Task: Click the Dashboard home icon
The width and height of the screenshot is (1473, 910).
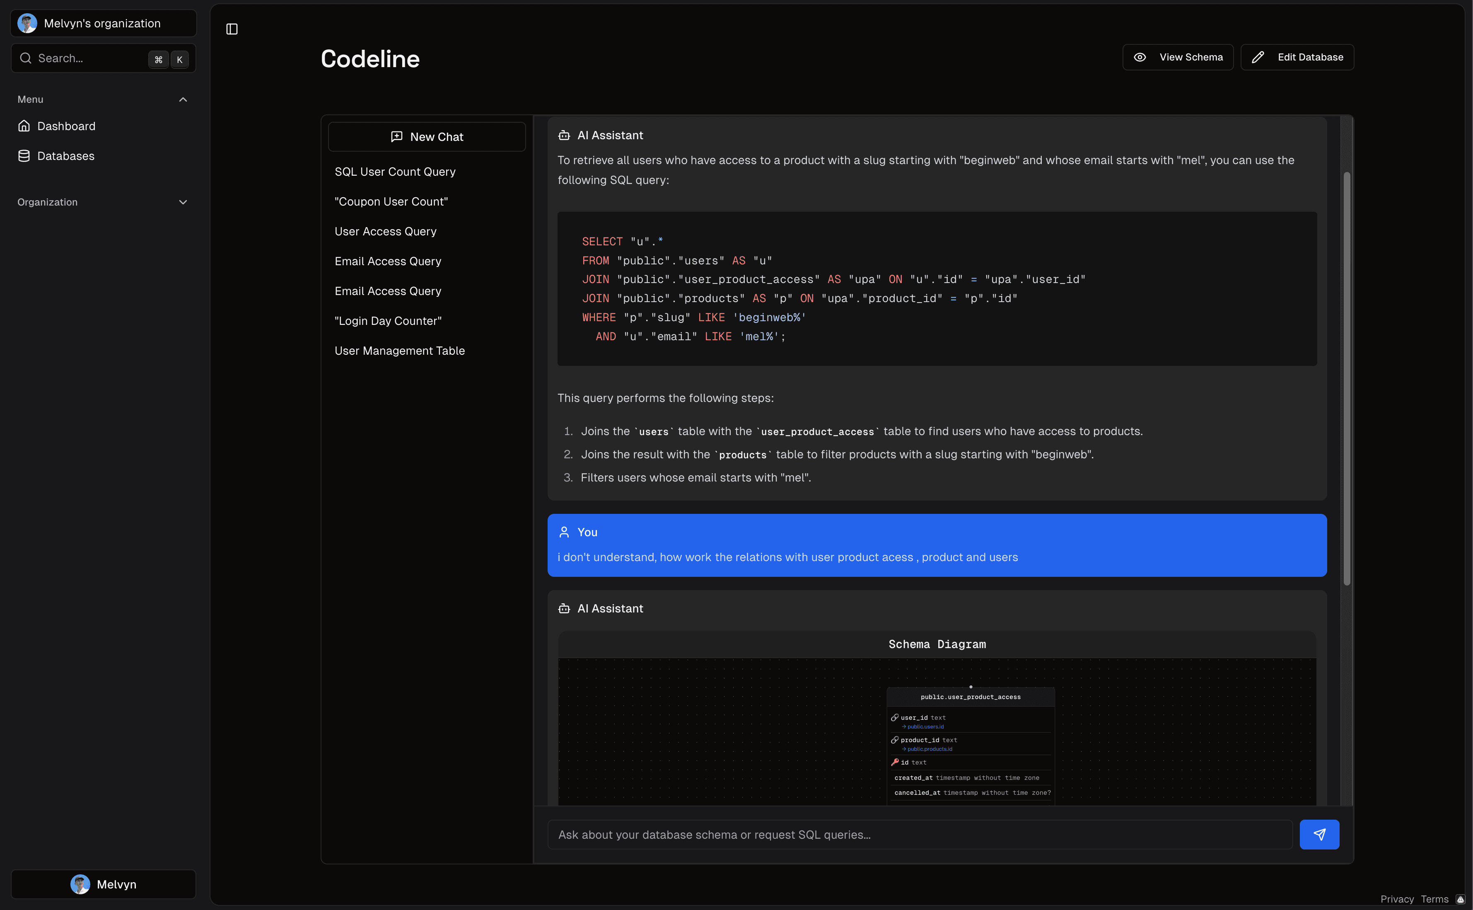Action: (24, 126)
